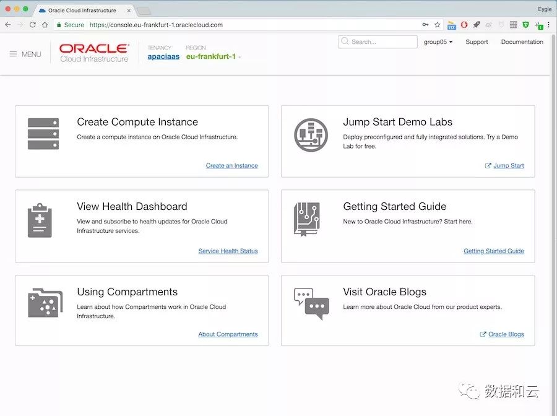Click the grid table extension icon
The image size is (557, 416).
coord(513,25)
